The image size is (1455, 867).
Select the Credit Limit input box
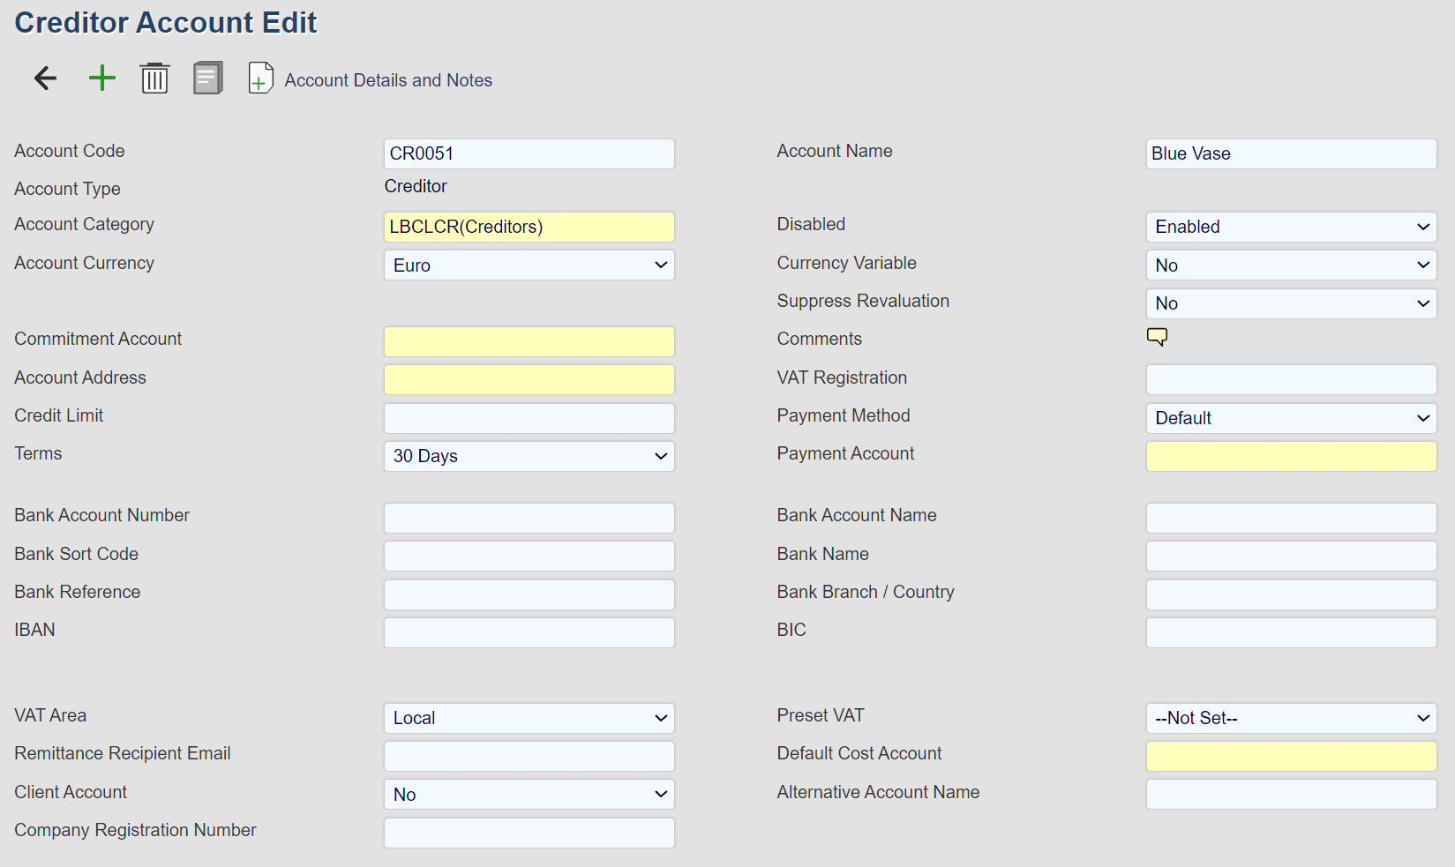tap(529, 418)
